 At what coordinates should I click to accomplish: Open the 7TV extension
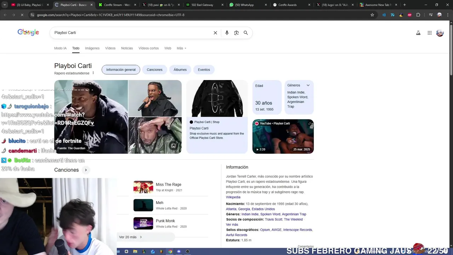(x=392, y=15)
